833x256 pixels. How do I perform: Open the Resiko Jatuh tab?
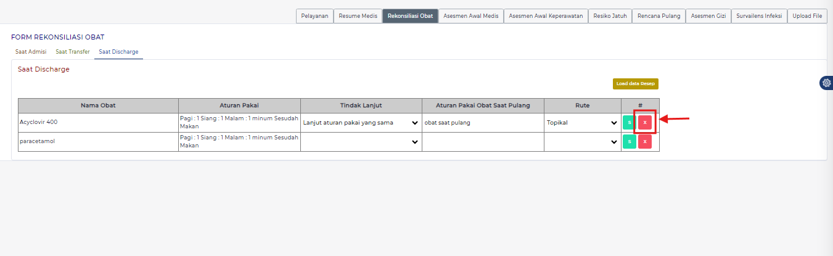[610, 16]
